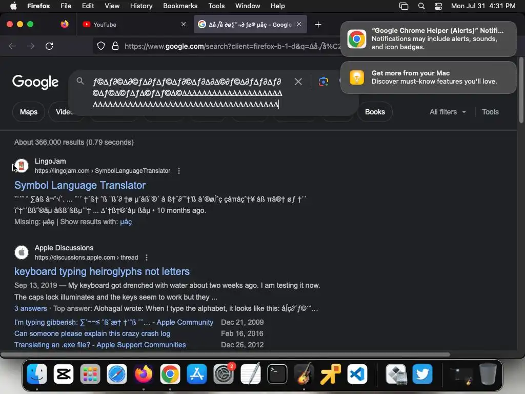The image size is (525, 394).
Task: Launch Safari from the Dock
Action: click(x=117, y=374)
